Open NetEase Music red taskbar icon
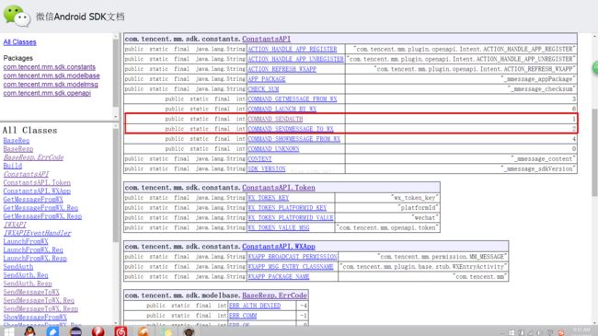The image size is (598, 336). pos(121,331)
